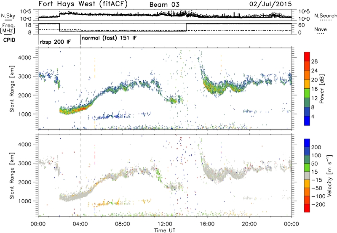Click the '18' frequency axis tick
The width and height of the screenshot is (337, 233).
click(x=28, y=25)
